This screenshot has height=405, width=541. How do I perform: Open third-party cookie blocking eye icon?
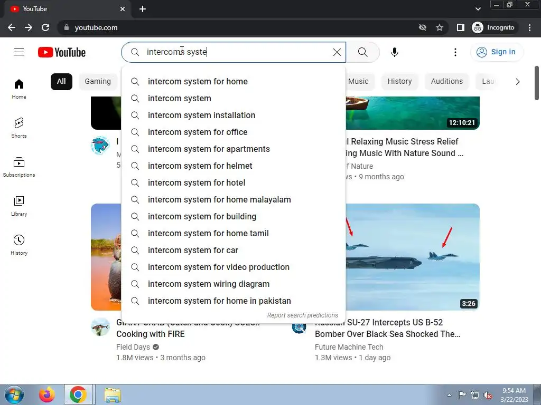(422, 27)
